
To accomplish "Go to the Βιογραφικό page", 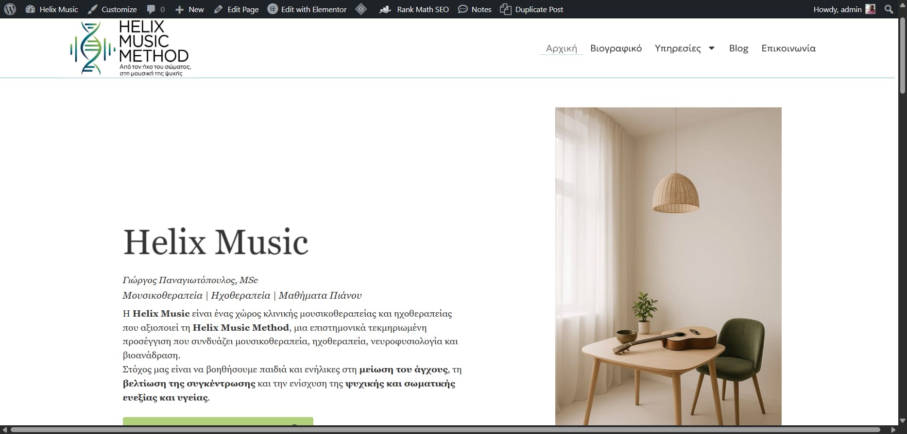I will (x=616, y=48).
